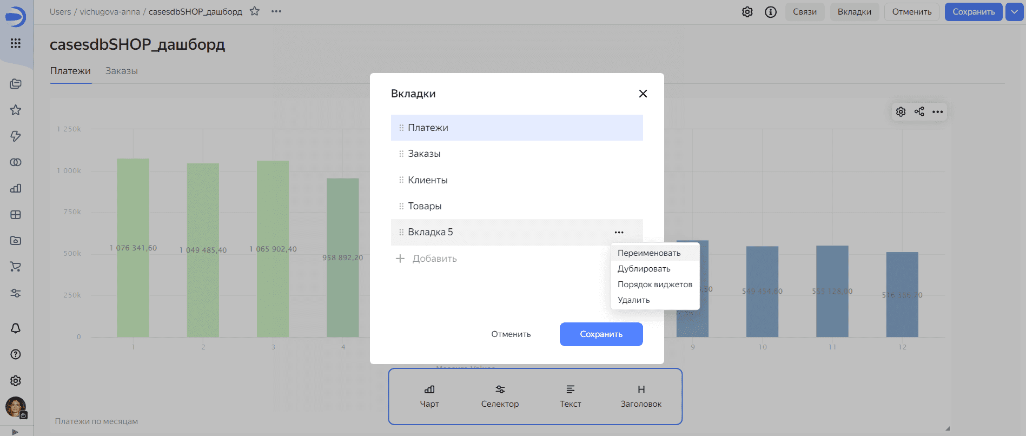This screenshot has width=1026, height=436.
Task: Choose Дублировать from context menu
Action: coord(655,269)
